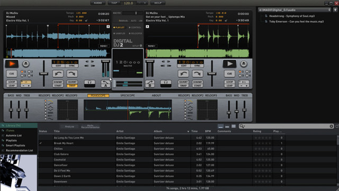Step one frame back on right deck
Image resolution: width=339 pixels, height=191 pixels.
163,61
